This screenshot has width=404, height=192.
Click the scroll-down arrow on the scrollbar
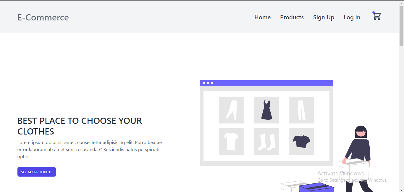(x=402, y=190)
